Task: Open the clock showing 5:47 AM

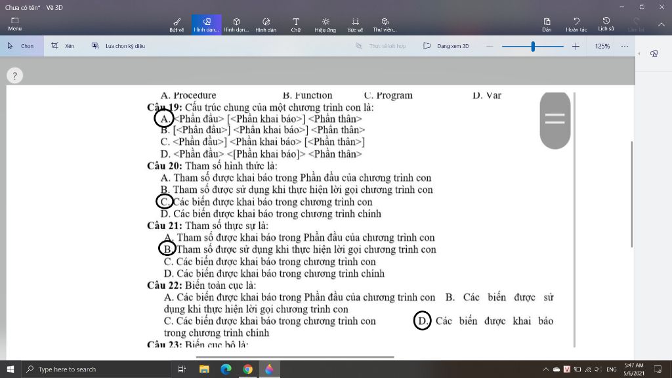Action: point(634,369)
